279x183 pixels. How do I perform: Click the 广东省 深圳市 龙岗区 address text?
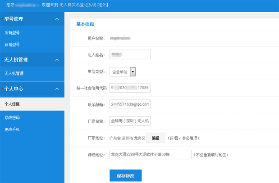[x=128, y=138]
